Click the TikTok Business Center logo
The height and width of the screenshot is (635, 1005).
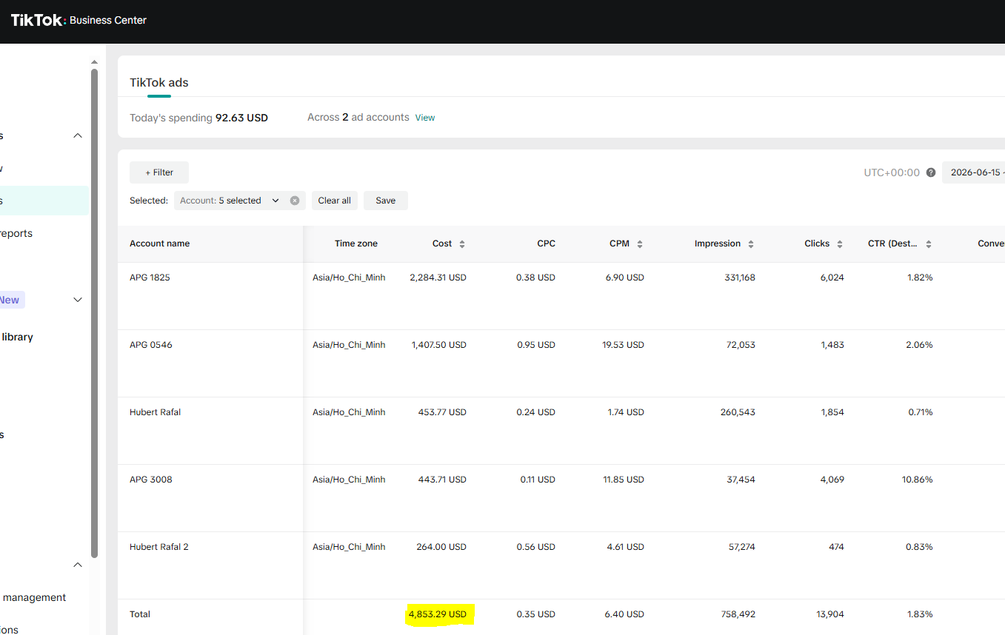[79, 20]
